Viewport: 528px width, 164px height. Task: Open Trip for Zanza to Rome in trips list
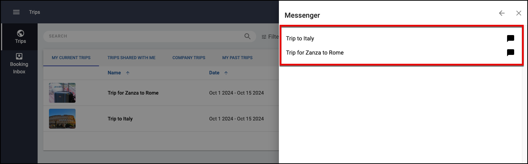coord(133,93)
